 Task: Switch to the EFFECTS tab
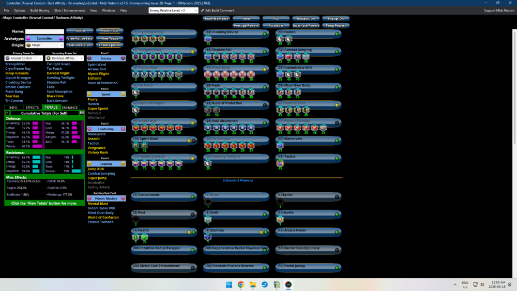coord(32,108)
